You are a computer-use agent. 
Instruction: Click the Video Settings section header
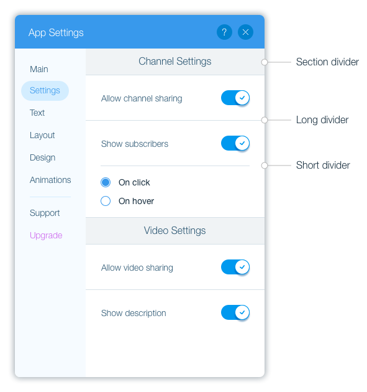175,231
